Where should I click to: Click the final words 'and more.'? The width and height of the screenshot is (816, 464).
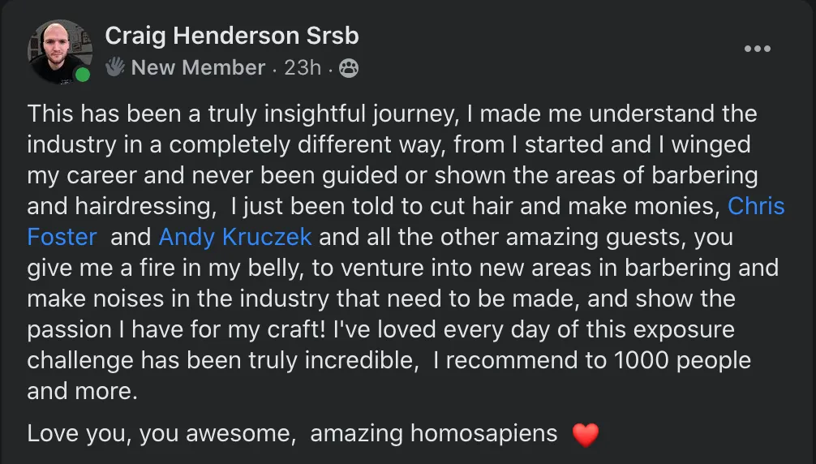coord(82,391)
